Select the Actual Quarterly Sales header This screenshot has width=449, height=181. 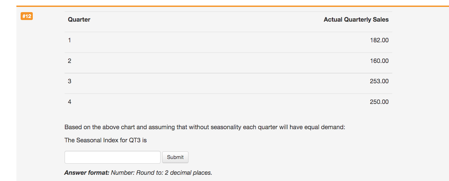[356, 20]
